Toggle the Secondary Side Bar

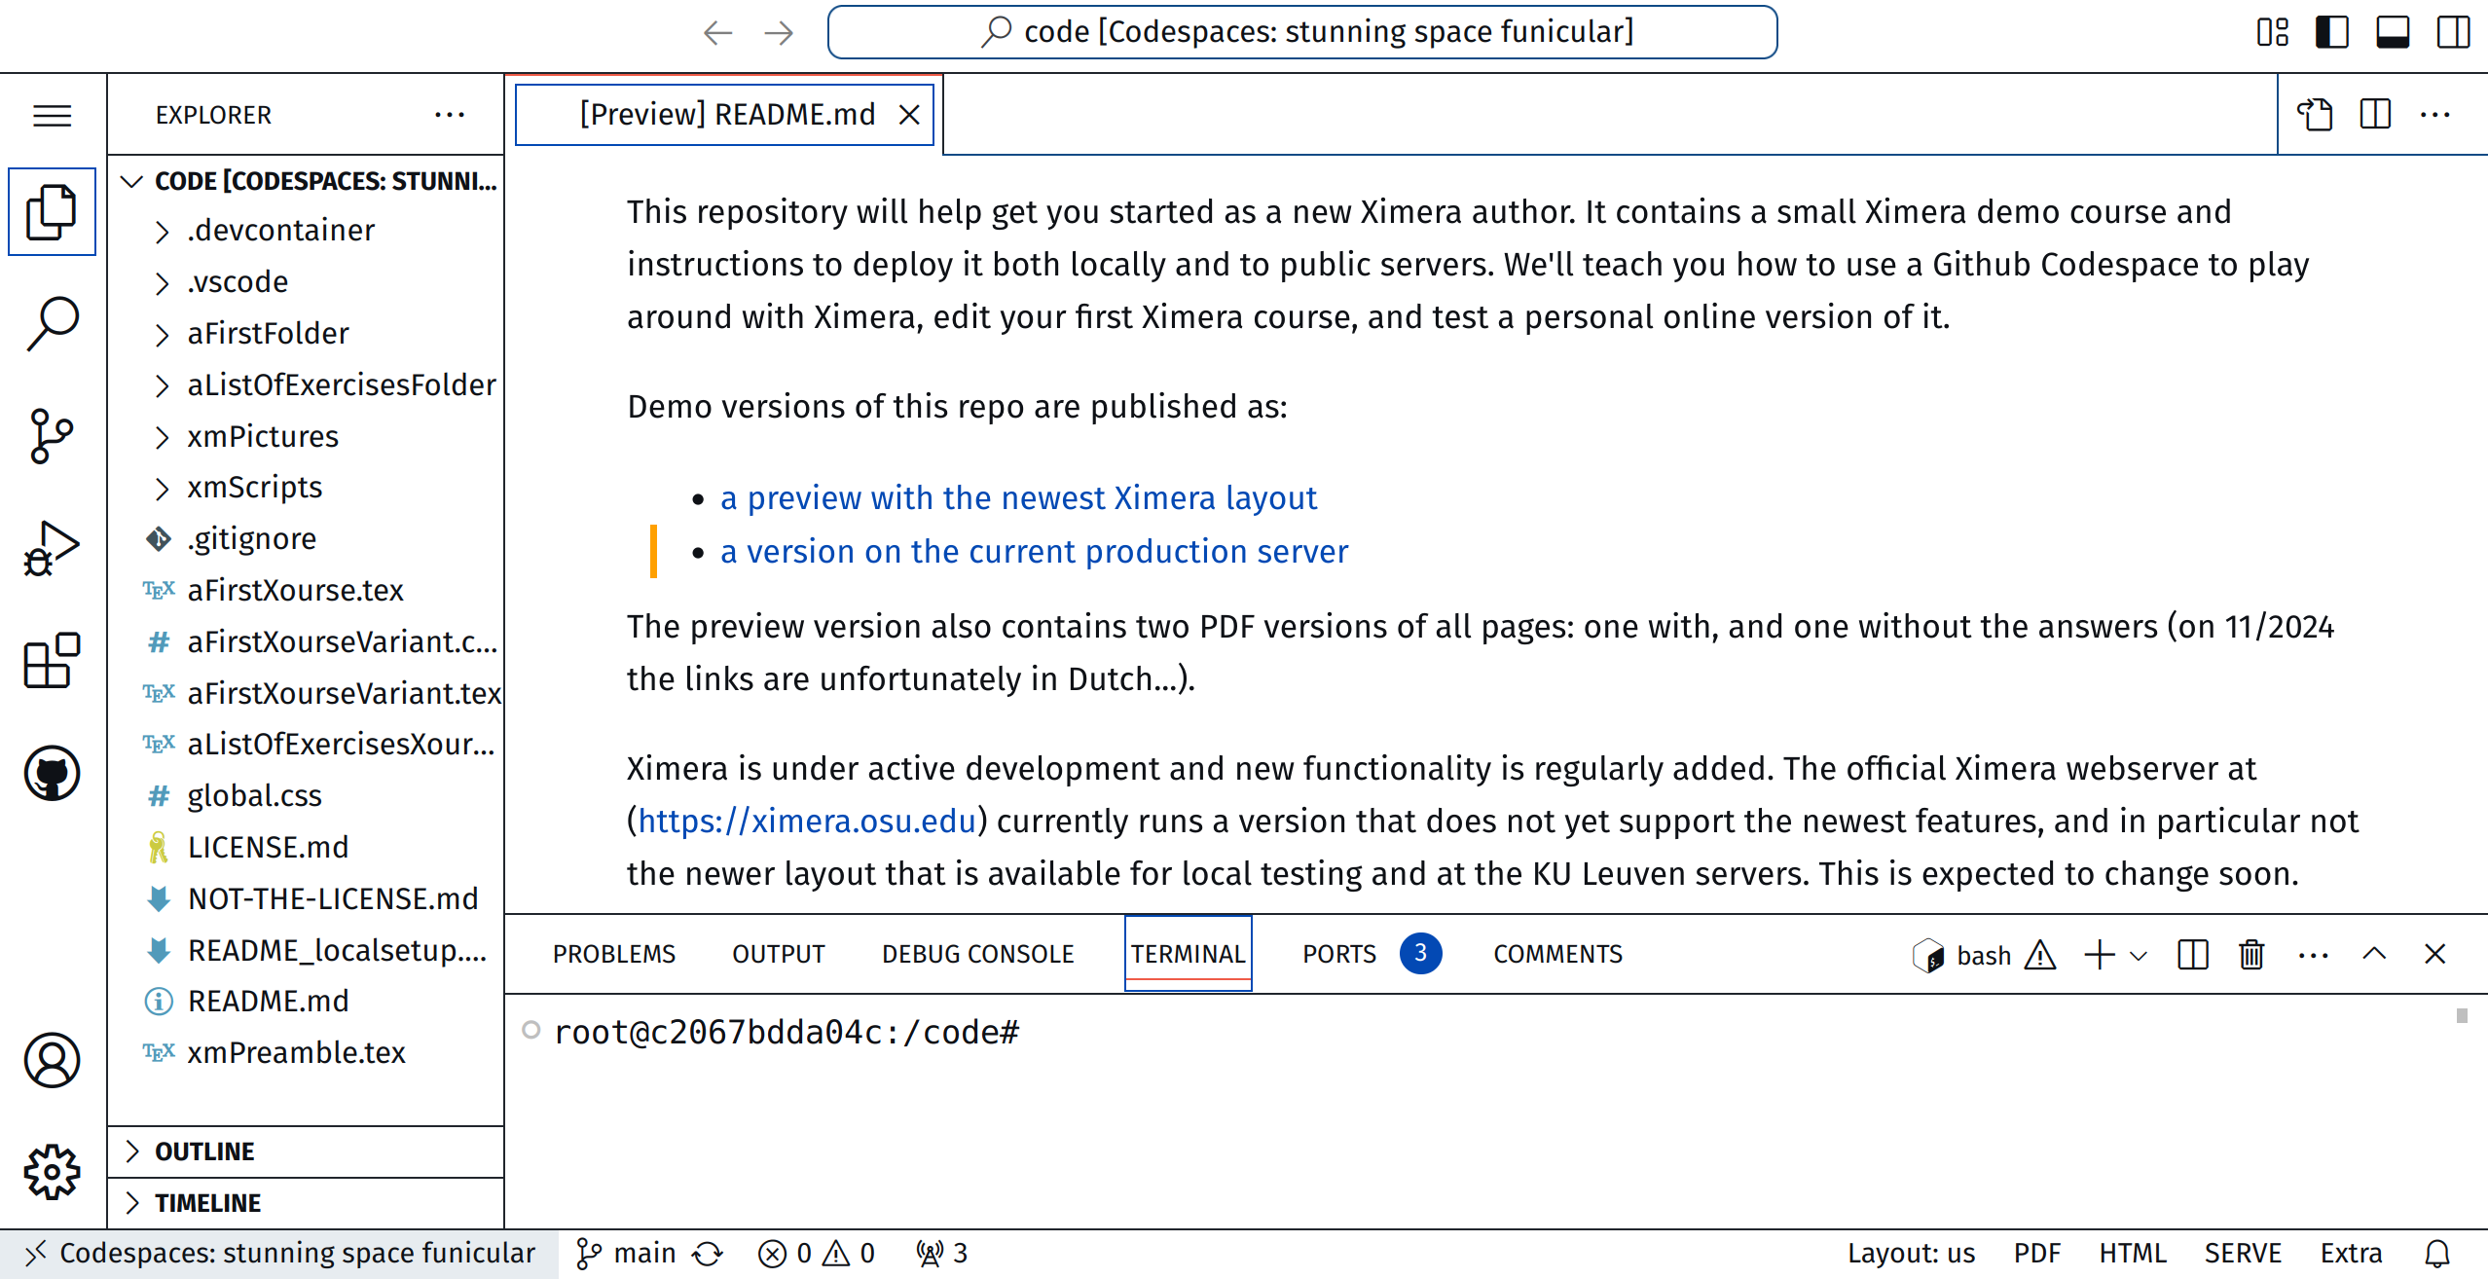pyautogui.click(x=2453, y=32)
